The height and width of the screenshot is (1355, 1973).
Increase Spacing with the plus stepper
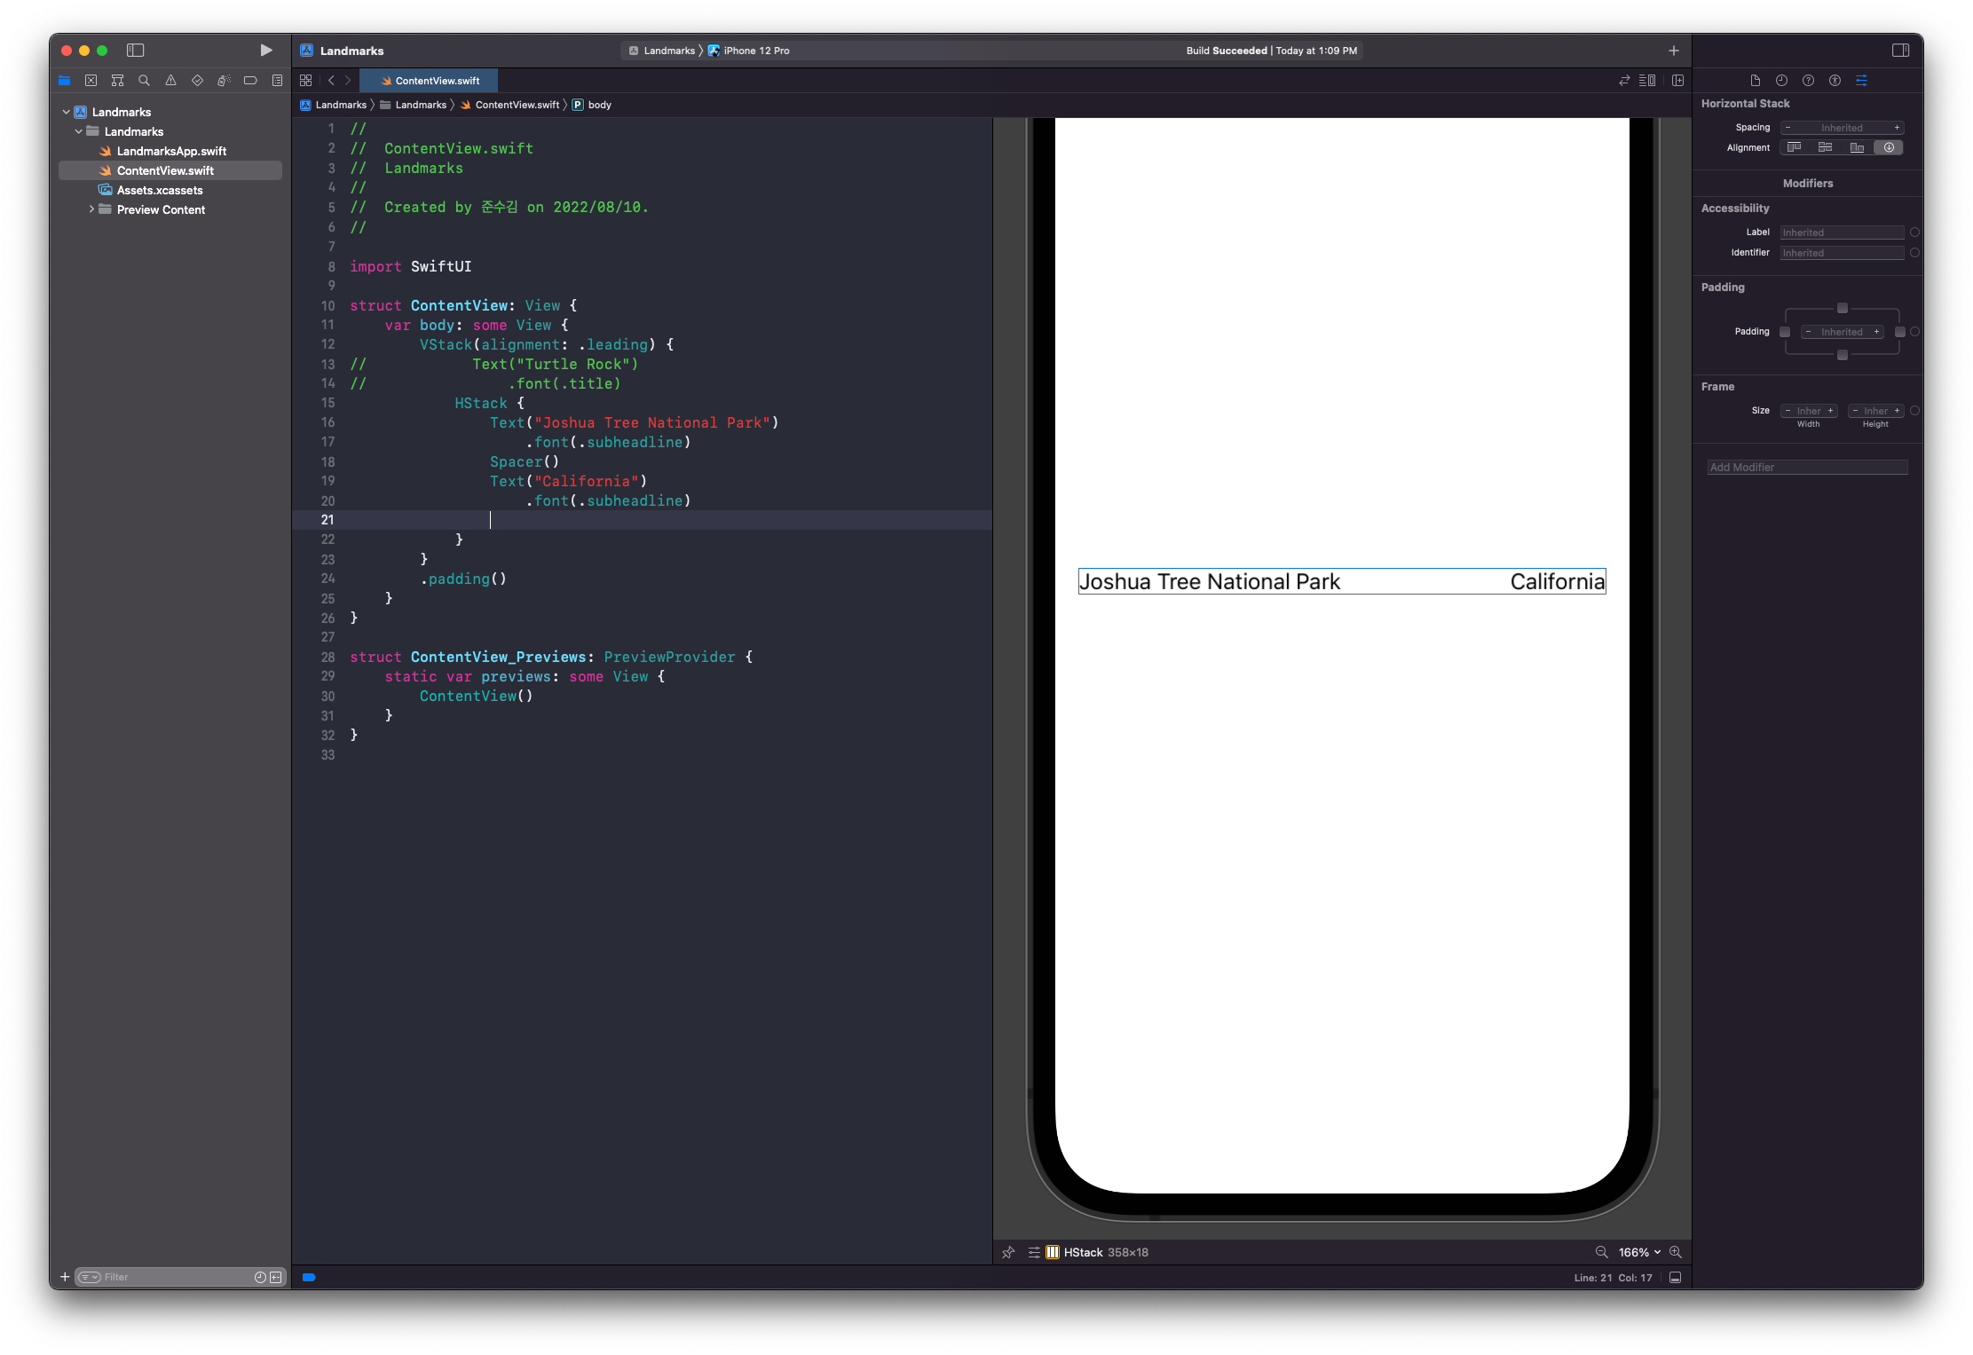click(1897, 128)
